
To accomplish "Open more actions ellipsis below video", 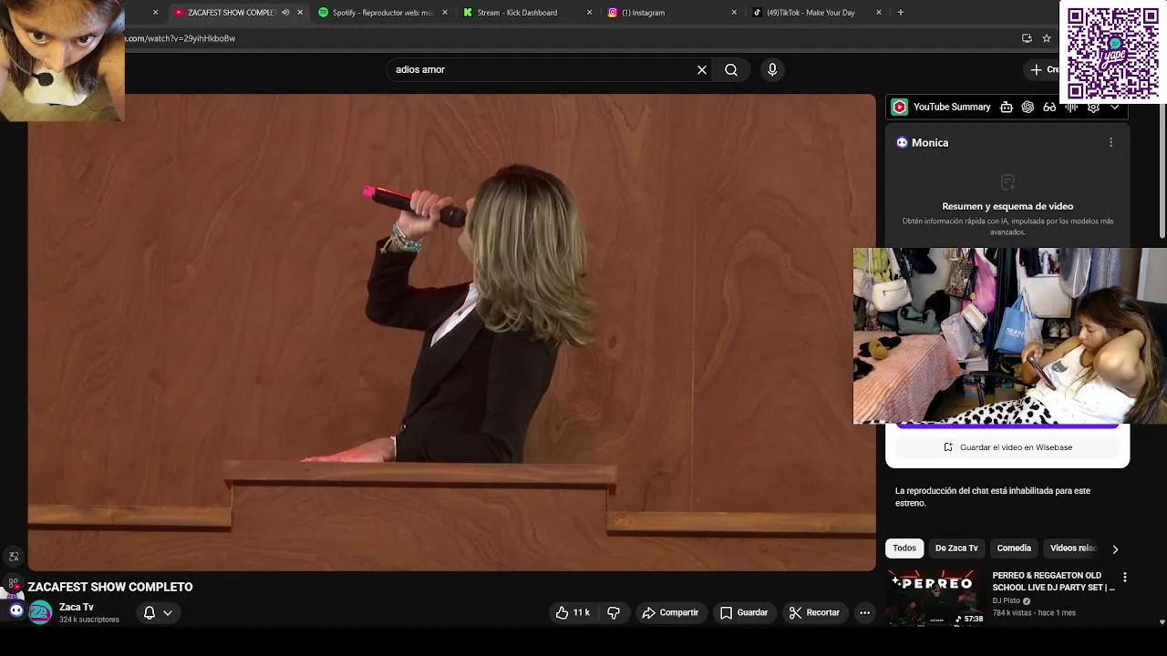I will click(864, 612).
